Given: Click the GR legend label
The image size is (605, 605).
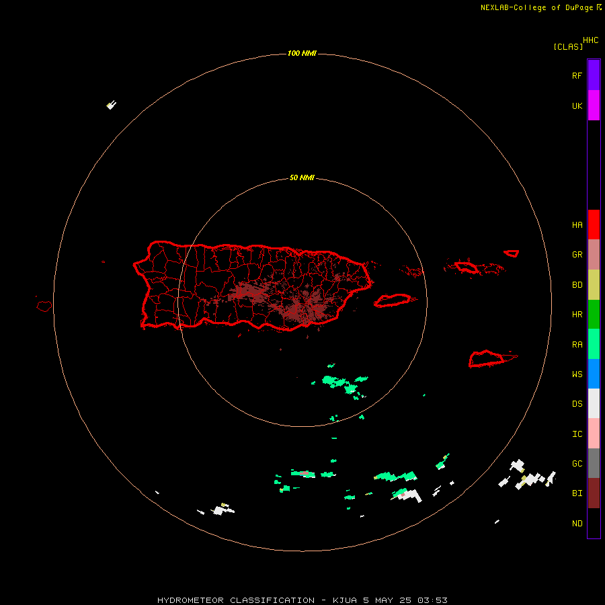Looking at the screenshot, I should [577, 255].
